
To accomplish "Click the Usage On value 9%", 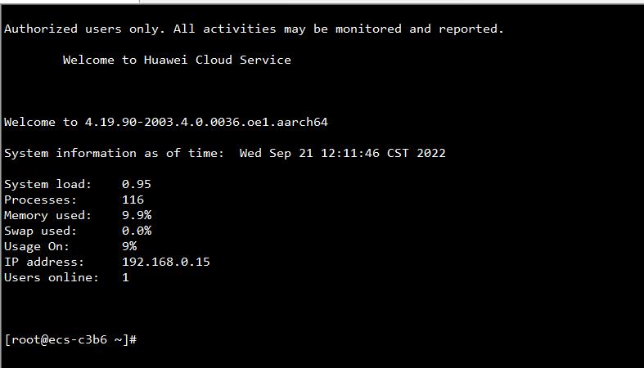I will 129,246.
